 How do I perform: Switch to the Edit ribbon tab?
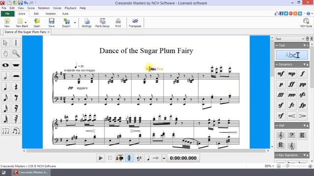point(36,14)
